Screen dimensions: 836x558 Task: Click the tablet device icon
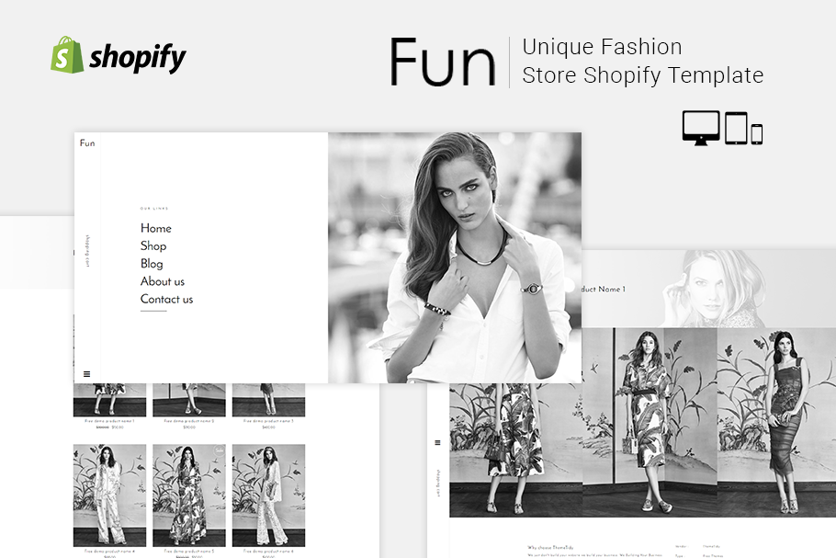736,128
